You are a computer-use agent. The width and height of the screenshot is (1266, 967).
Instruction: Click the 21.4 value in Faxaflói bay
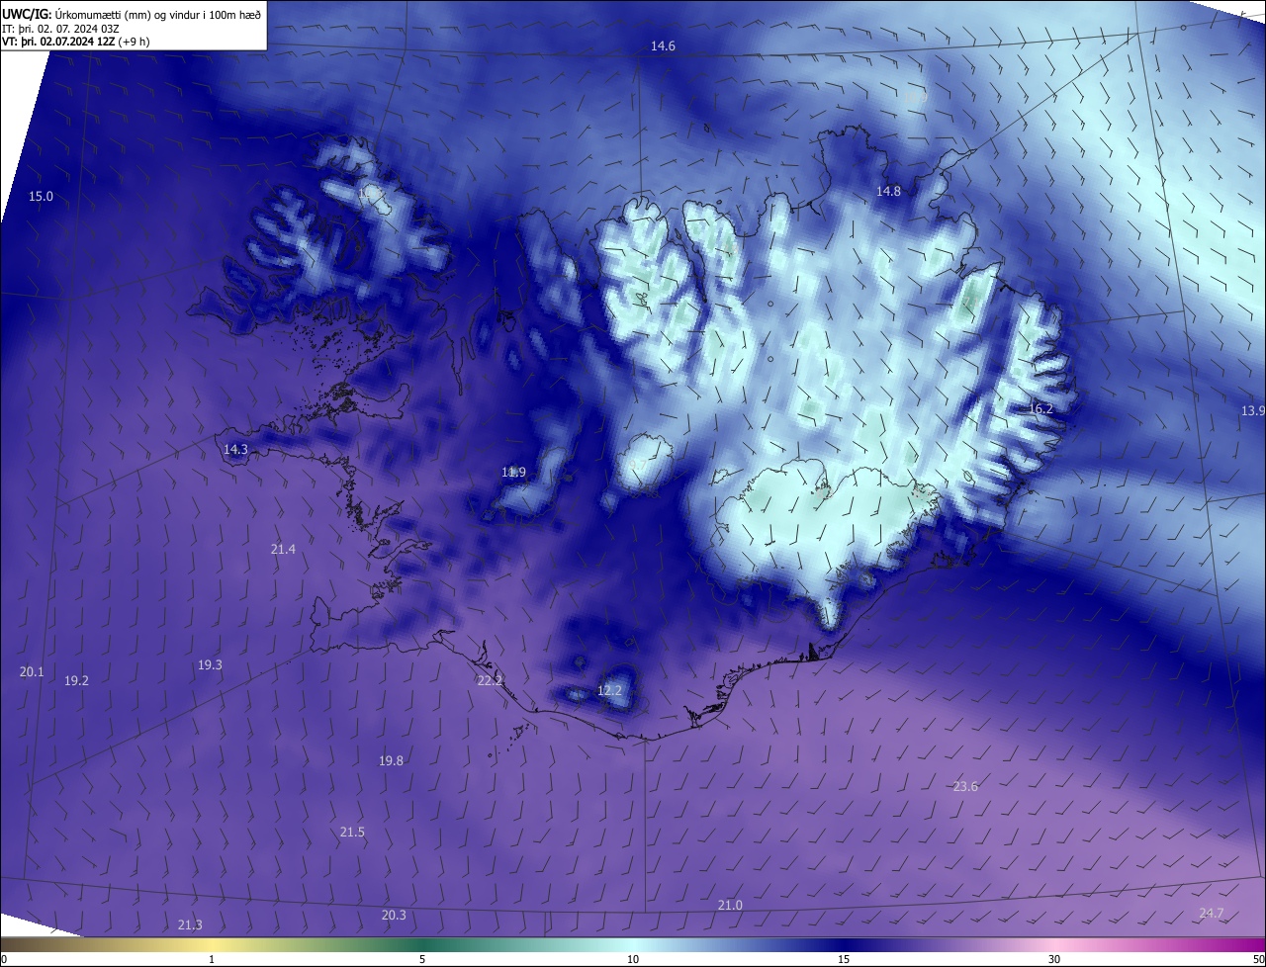(x=283, y=549)
